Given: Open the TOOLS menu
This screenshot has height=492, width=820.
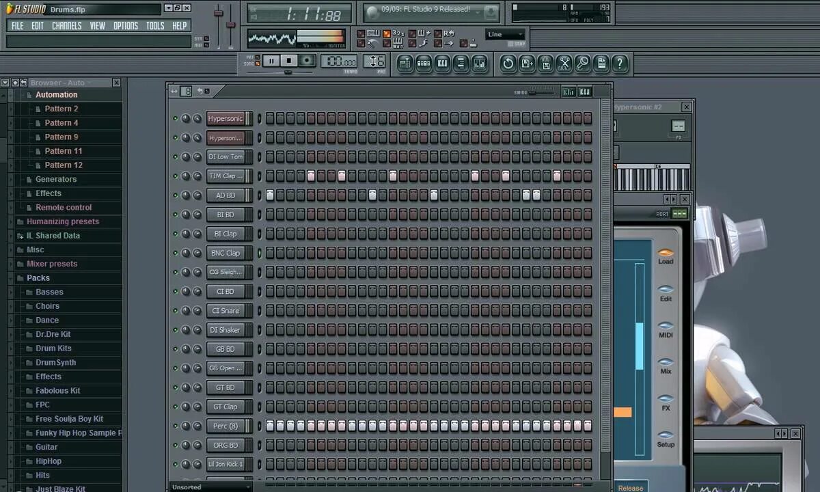Looking at the screenshot, I should click(155, 26).
